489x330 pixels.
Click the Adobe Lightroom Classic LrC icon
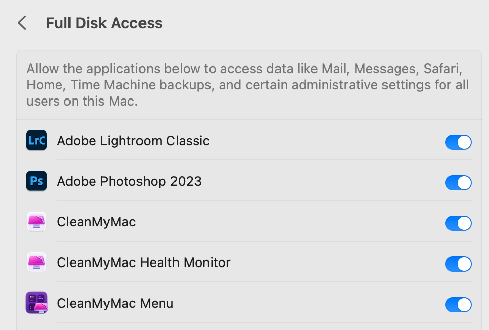tap(37, 141)
